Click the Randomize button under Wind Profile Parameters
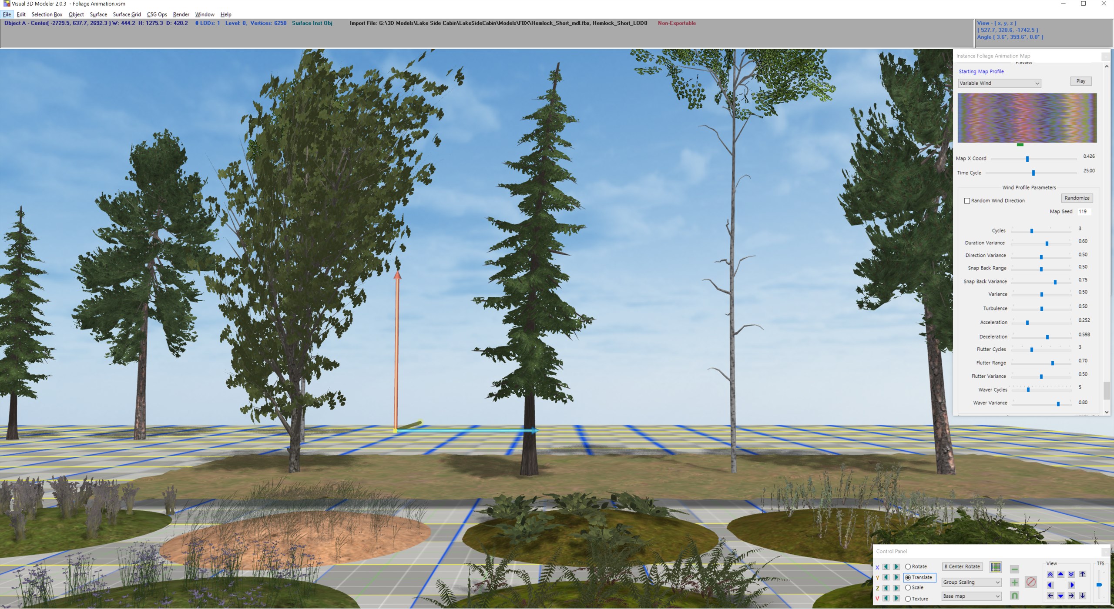Image resolution: width=1114 pixels, height=609 pixels. point(1077,198)
